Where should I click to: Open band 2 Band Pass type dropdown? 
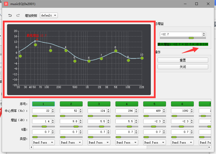(x=71, y=142)
